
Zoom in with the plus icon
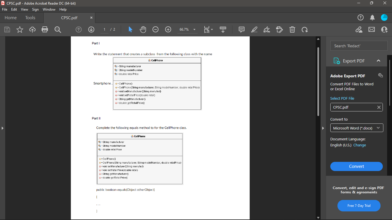pyautogui.click(x=168, y=30)
